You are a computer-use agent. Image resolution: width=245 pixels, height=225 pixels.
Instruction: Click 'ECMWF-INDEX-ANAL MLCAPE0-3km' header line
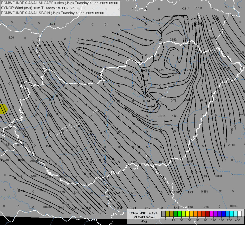[x=60, y=3]
